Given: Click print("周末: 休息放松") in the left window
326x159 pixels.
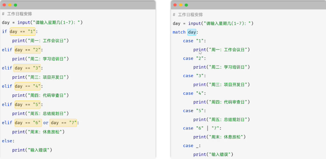Looking at the screenshot, I should coord(38,132).
